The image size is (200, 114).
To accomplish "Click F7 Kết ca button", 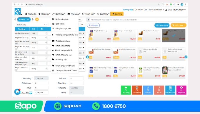I will pyautogui.click(x=159, y=90).
